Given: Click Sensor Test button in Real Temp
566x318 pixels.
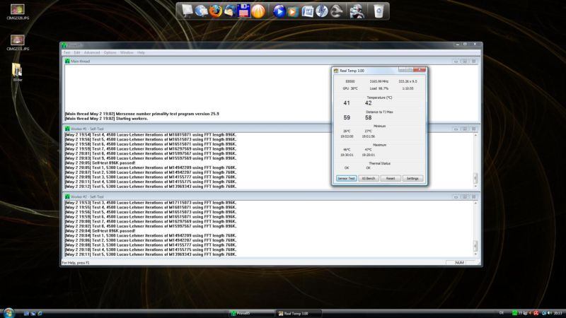Looking at the screenshot, I should (x=346, y=179).
